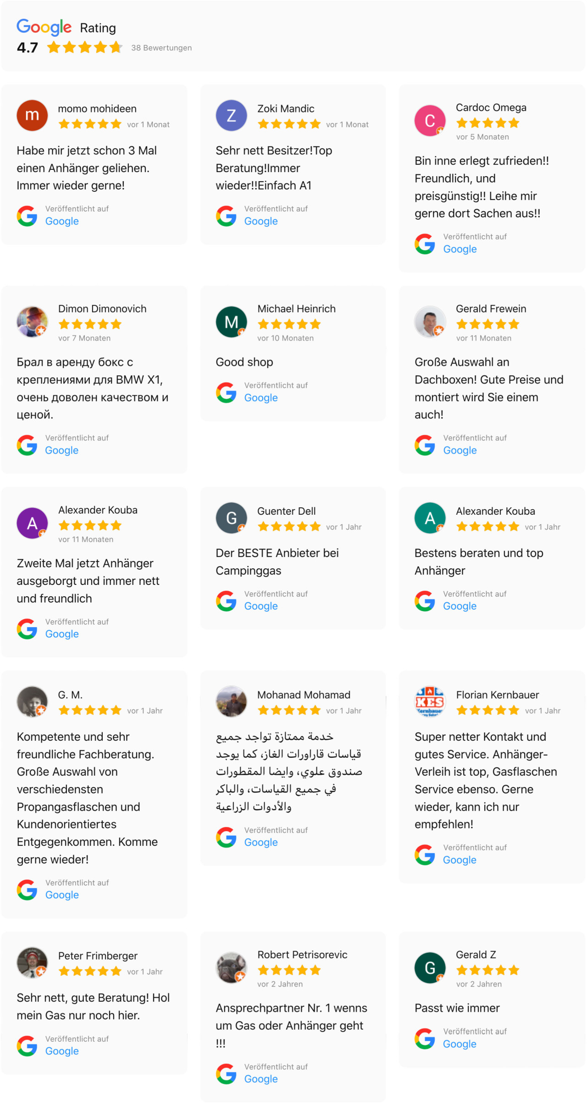
Task: Click momo mohideen's review card
Action: pyautogui.click(x=94, y=164)
